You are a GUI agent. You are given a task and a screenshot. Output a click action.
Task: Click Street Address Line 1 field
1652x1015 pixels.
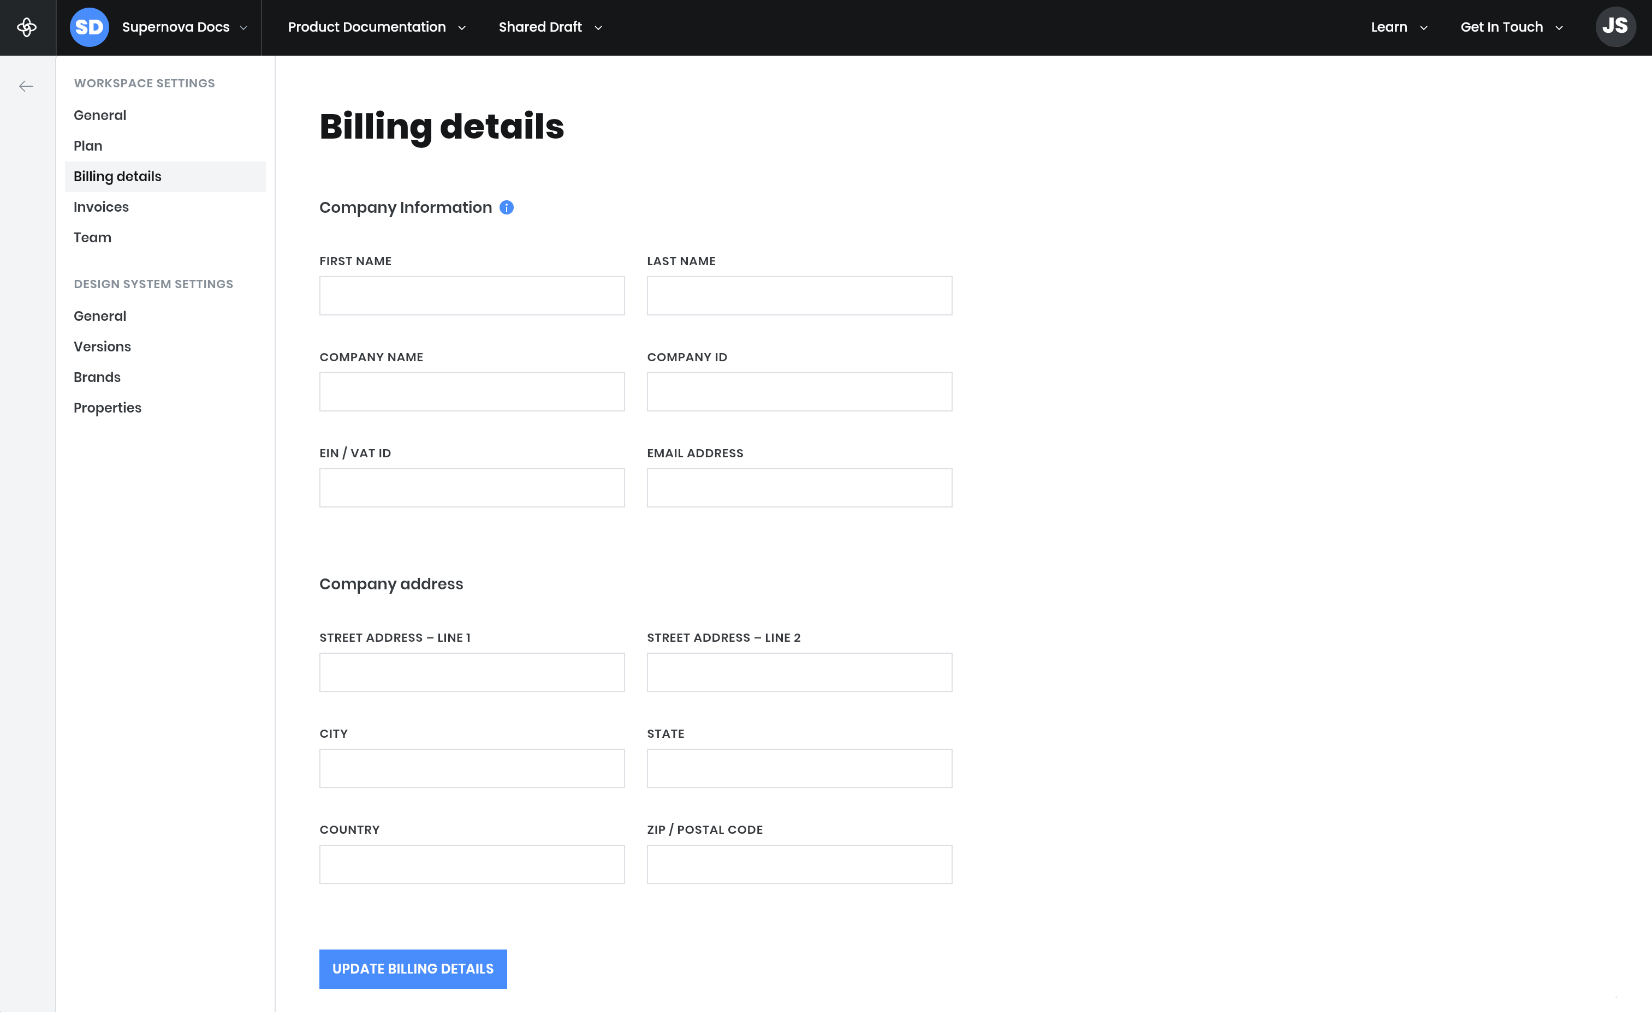472,672
